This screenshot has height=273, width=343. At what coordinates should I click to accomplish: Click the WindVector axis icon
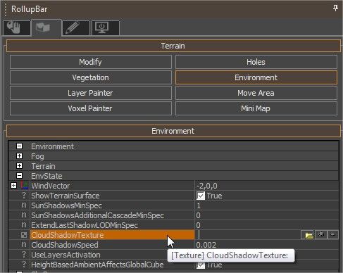24,185
